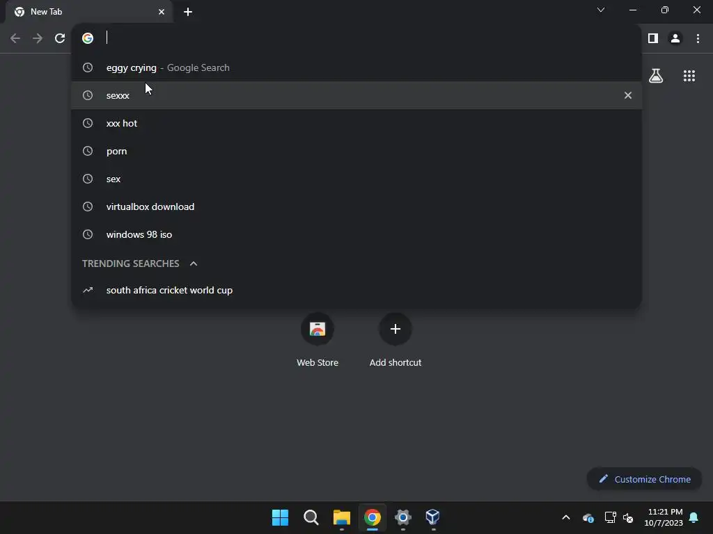The width and height of the screenshot is (713, 534).
Task: Click the browser back arrow
Action: [x=15, y=38]
